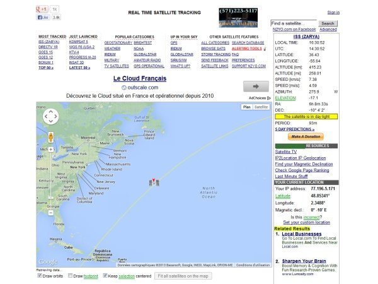The width and height of the screenshot is (378, 284).
Task: Click the map zoom out minus button
Action: [50, 213]
